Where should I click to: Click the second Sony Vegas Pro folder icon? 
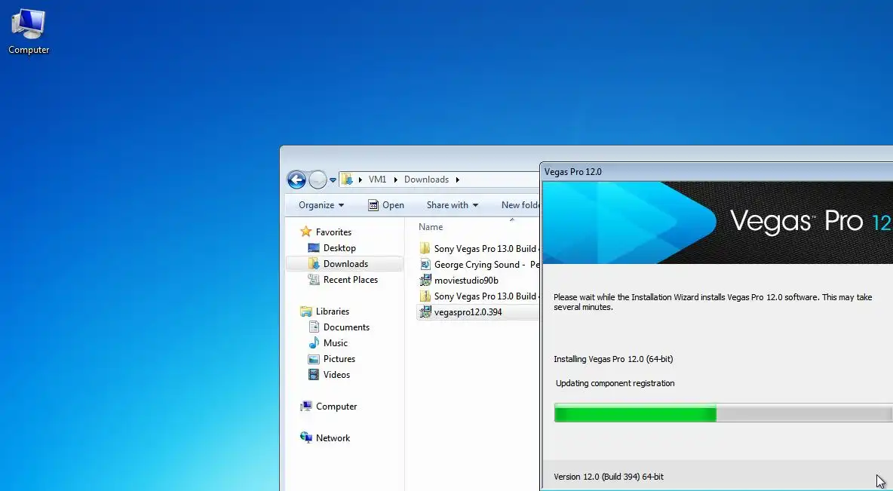(x=425, y=296)
